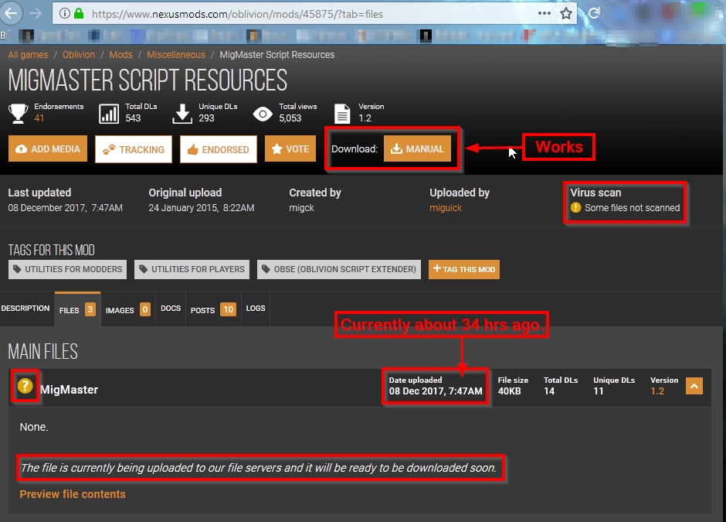Viewport: 726px width, 522px height.
Task: Click the Total views eye icon
Action: [x=263, y=114]
